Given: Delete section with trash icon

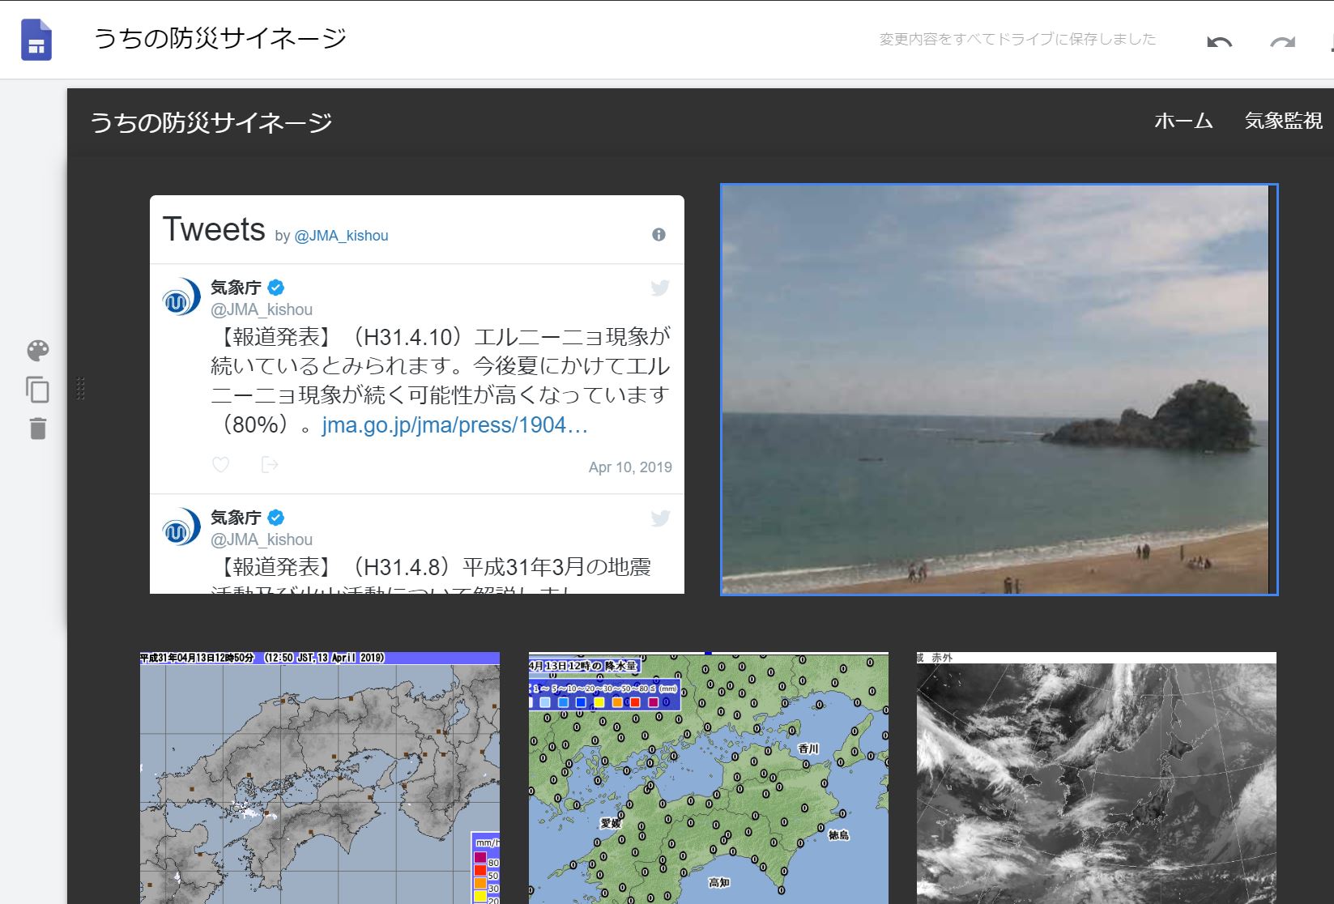Looking at the screenshot, I should tap(38, 429).
